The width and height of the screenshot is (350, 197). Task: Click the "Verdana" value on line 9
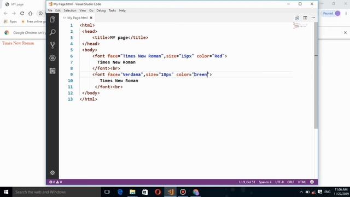click(x=132, y=74)
